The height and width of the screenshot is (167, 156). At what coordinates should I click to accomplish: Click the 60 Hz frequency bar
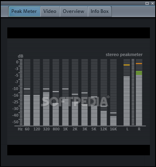[x=27, y=92]
